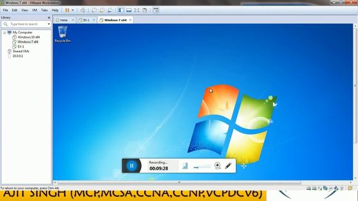This screenshot has width=358, height=201.
Task: Open the power options dropdown arrow
Action: pos(73,10)
